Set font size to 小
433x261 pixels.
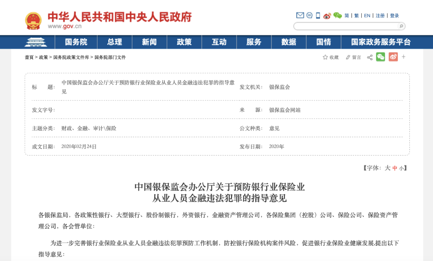[x=401, y=168]
